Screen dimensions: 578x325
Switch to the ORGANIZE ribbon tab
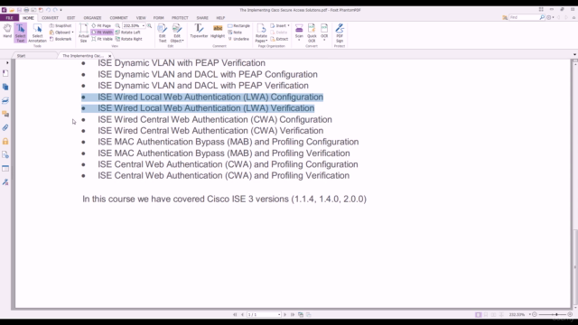[x=92, y=18]
